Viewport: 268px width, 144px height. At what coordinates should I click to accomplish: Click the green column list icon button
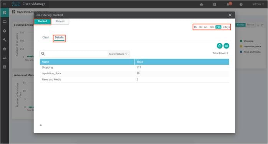coord(226,46)
